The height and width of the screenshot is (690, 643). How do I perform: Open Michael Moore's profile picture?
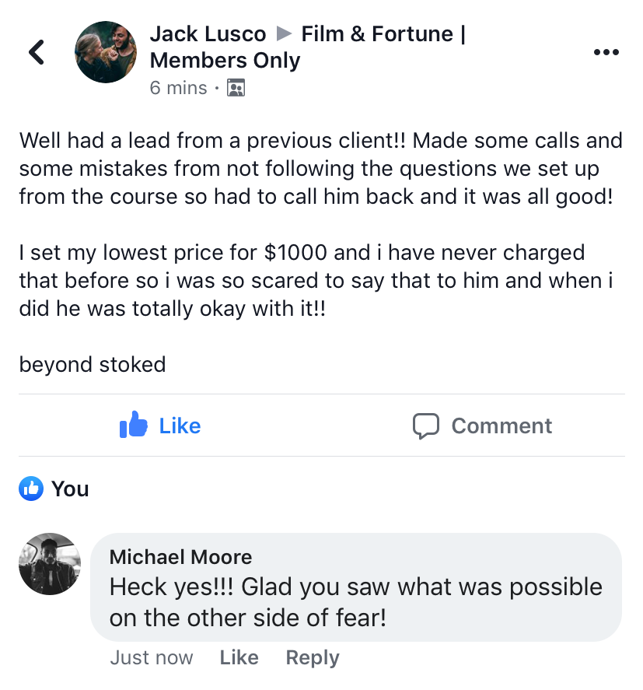click(x=50, y=564)
